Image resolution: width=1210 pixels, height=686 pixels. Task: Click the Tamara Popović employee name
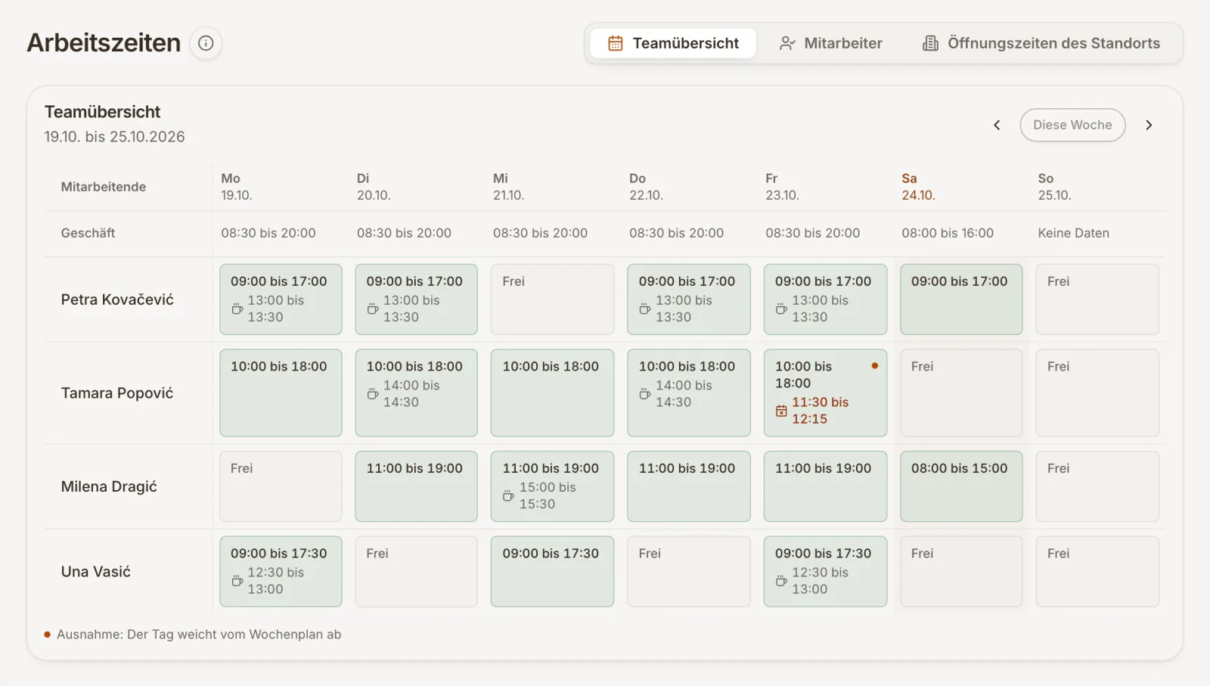point(117,393)
